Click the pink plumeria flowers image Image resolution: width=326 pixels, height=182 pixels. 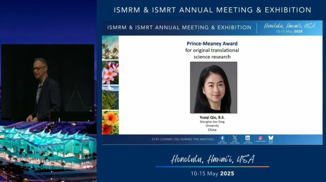click(110, 73)
